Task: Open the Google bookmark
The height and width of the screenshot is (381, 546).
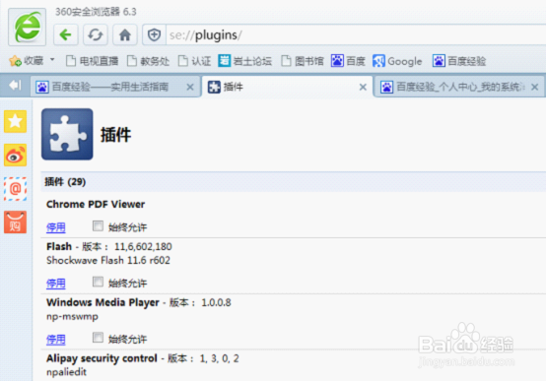Action: [x=397, y=61]
